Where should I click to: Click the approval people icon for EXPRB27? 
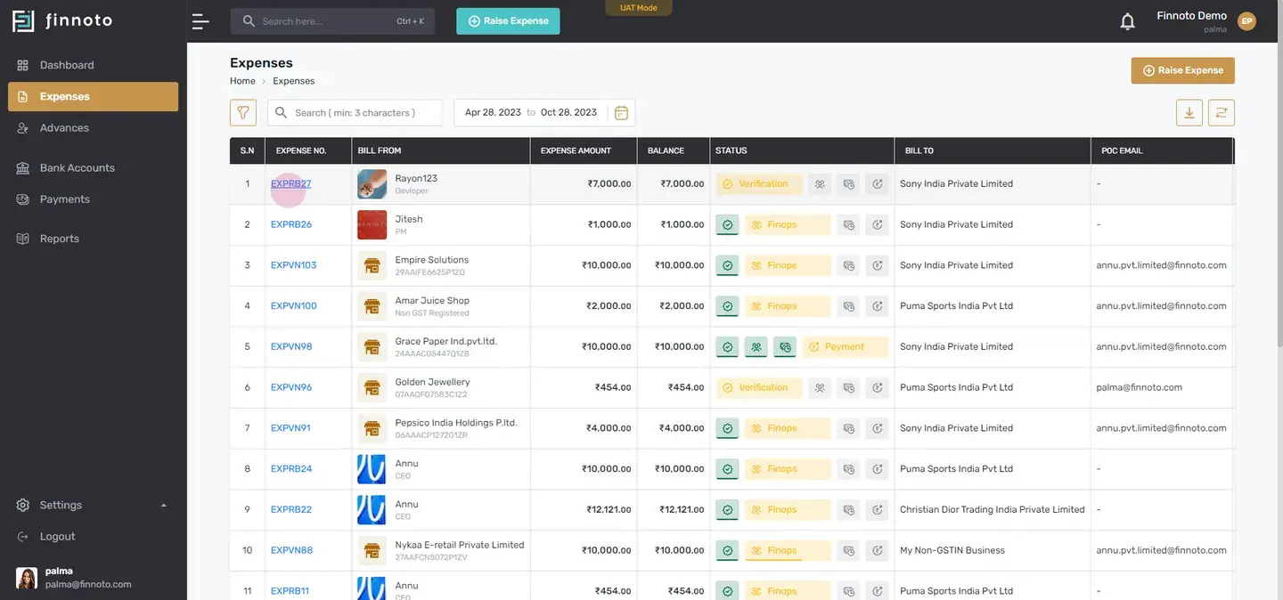(820, 184)
